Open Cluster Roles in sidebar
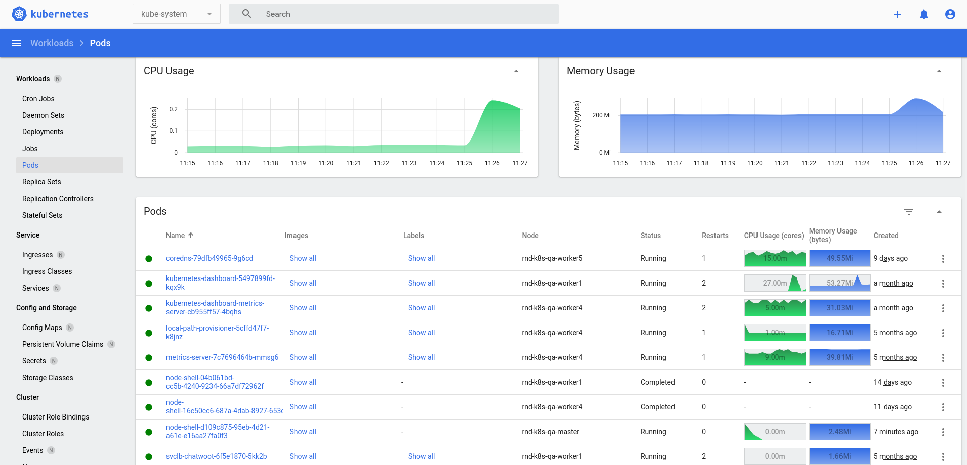The width and height of the screenshot is (967, 465). 43,434
